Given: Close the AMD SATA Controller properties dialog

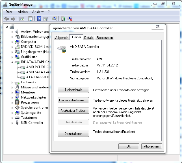Looking at the screenshot, I should (158, 27).
